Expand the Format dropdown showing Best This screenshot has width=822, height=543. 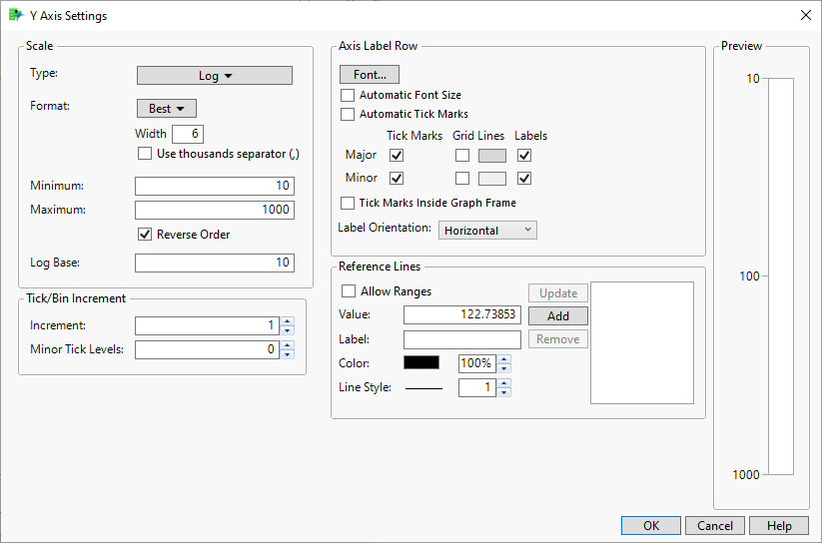coord(166,108)
